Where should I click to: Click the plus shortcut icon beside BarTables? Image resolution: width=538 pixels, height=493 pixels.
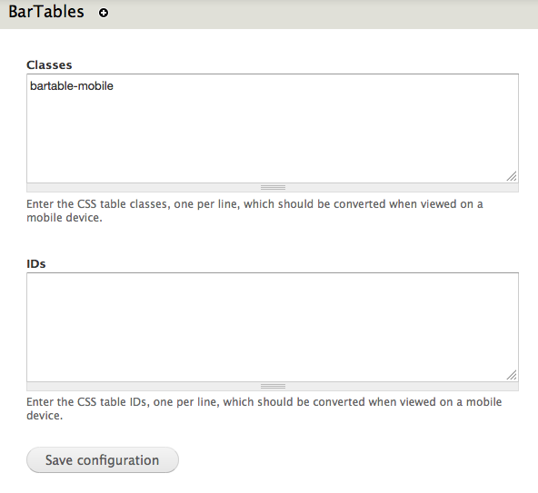point(104,13)
